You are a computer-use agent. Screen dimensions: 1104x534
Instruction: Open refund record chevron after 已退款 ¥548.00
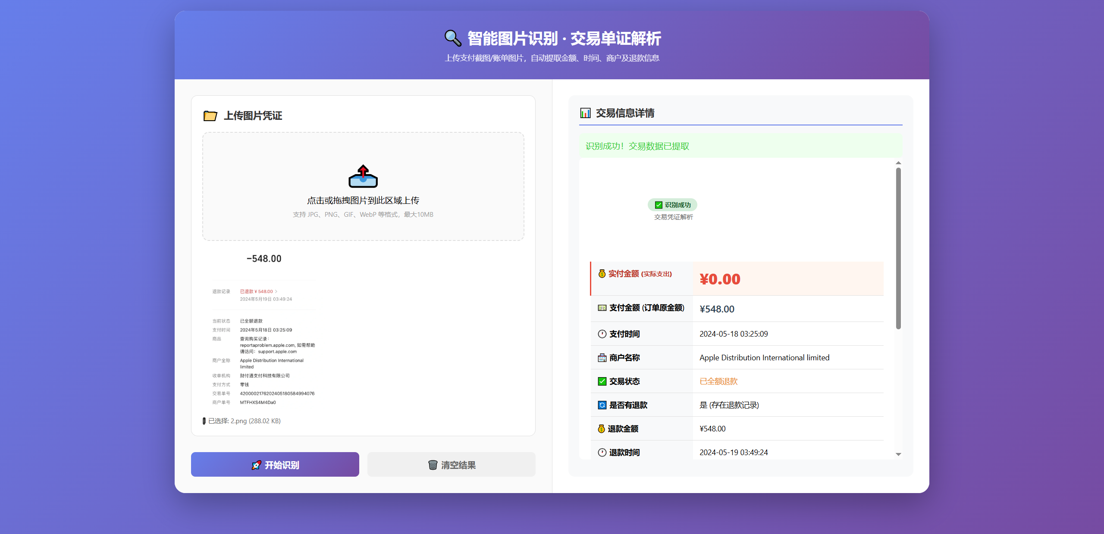[276, 292]
